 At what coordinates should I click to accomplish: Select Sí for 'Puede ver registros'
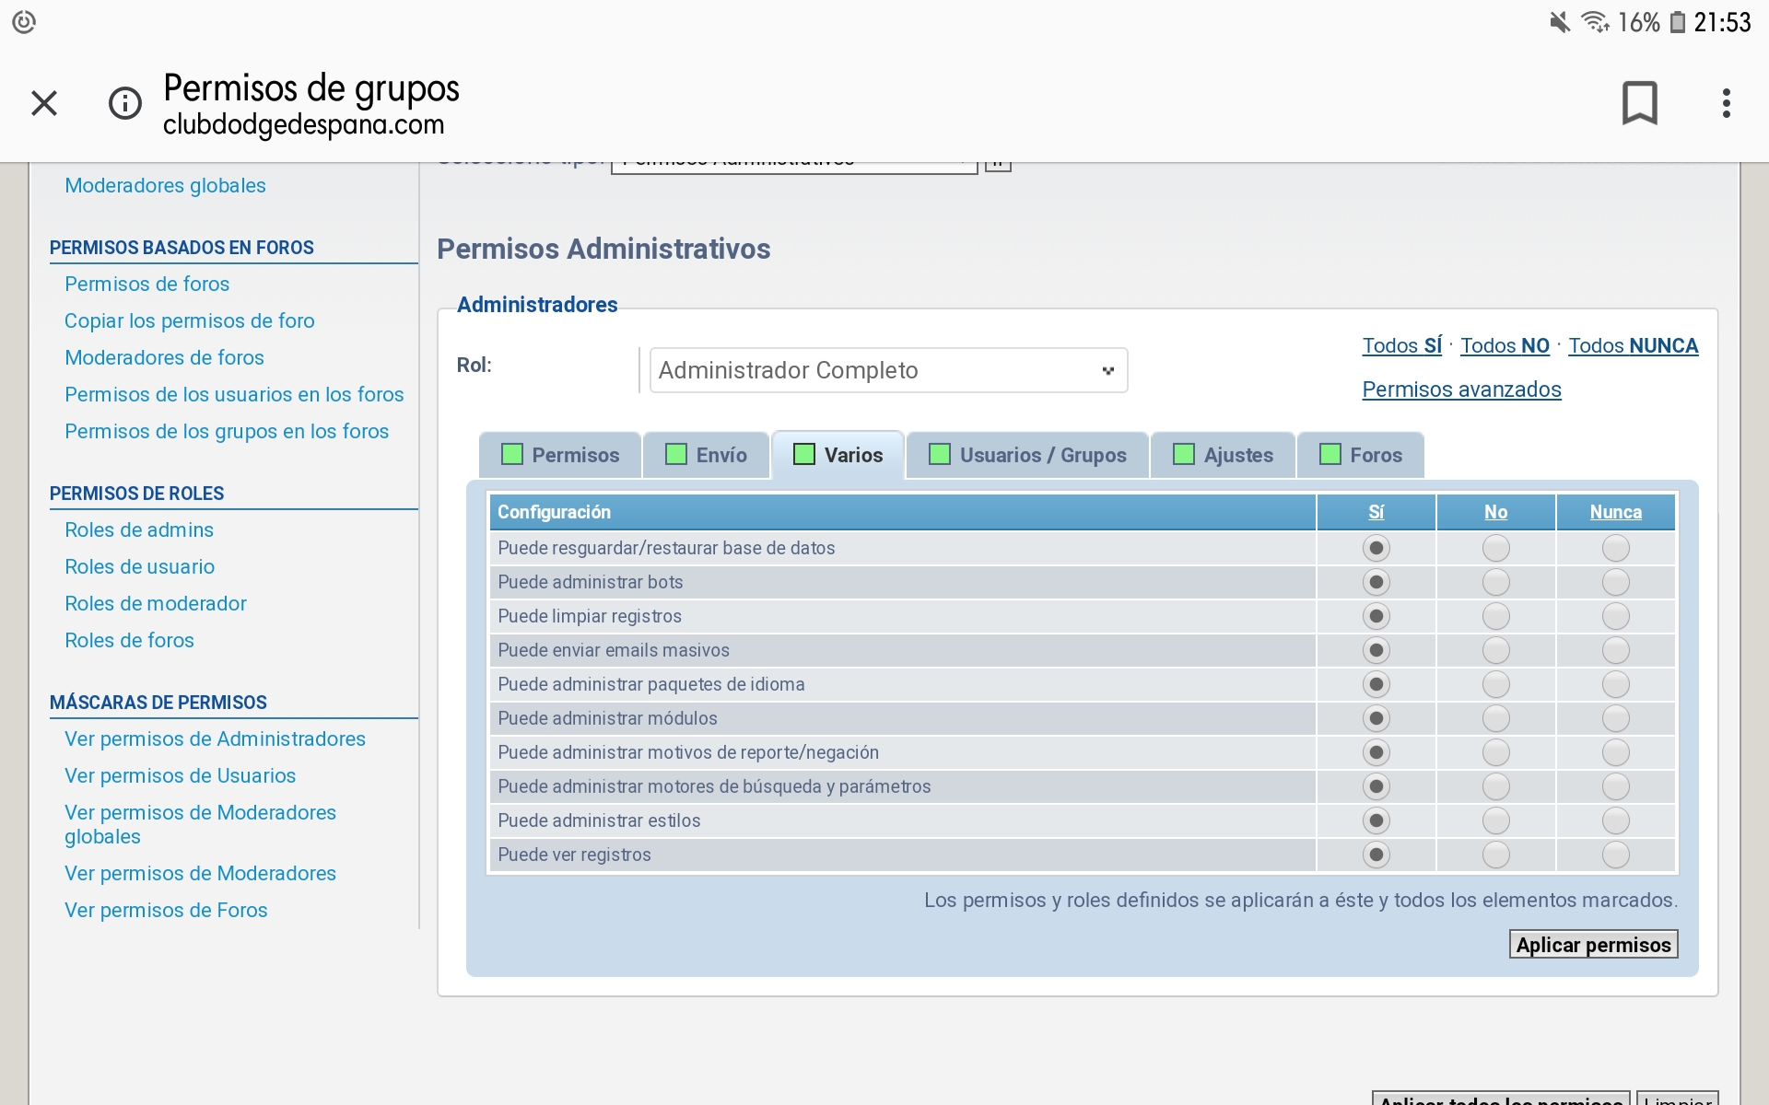coord(1376,855)
